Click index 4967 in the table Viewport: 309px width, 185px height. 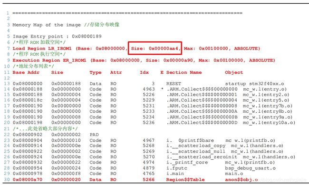[x=149, y=140]
